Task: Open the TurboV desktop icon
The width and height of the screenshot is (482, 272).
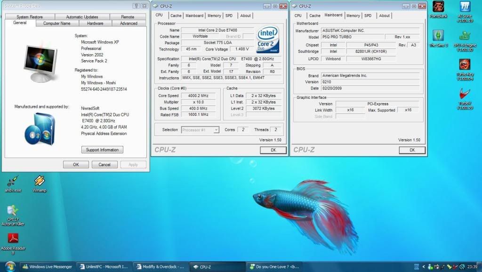Action: 465,94
